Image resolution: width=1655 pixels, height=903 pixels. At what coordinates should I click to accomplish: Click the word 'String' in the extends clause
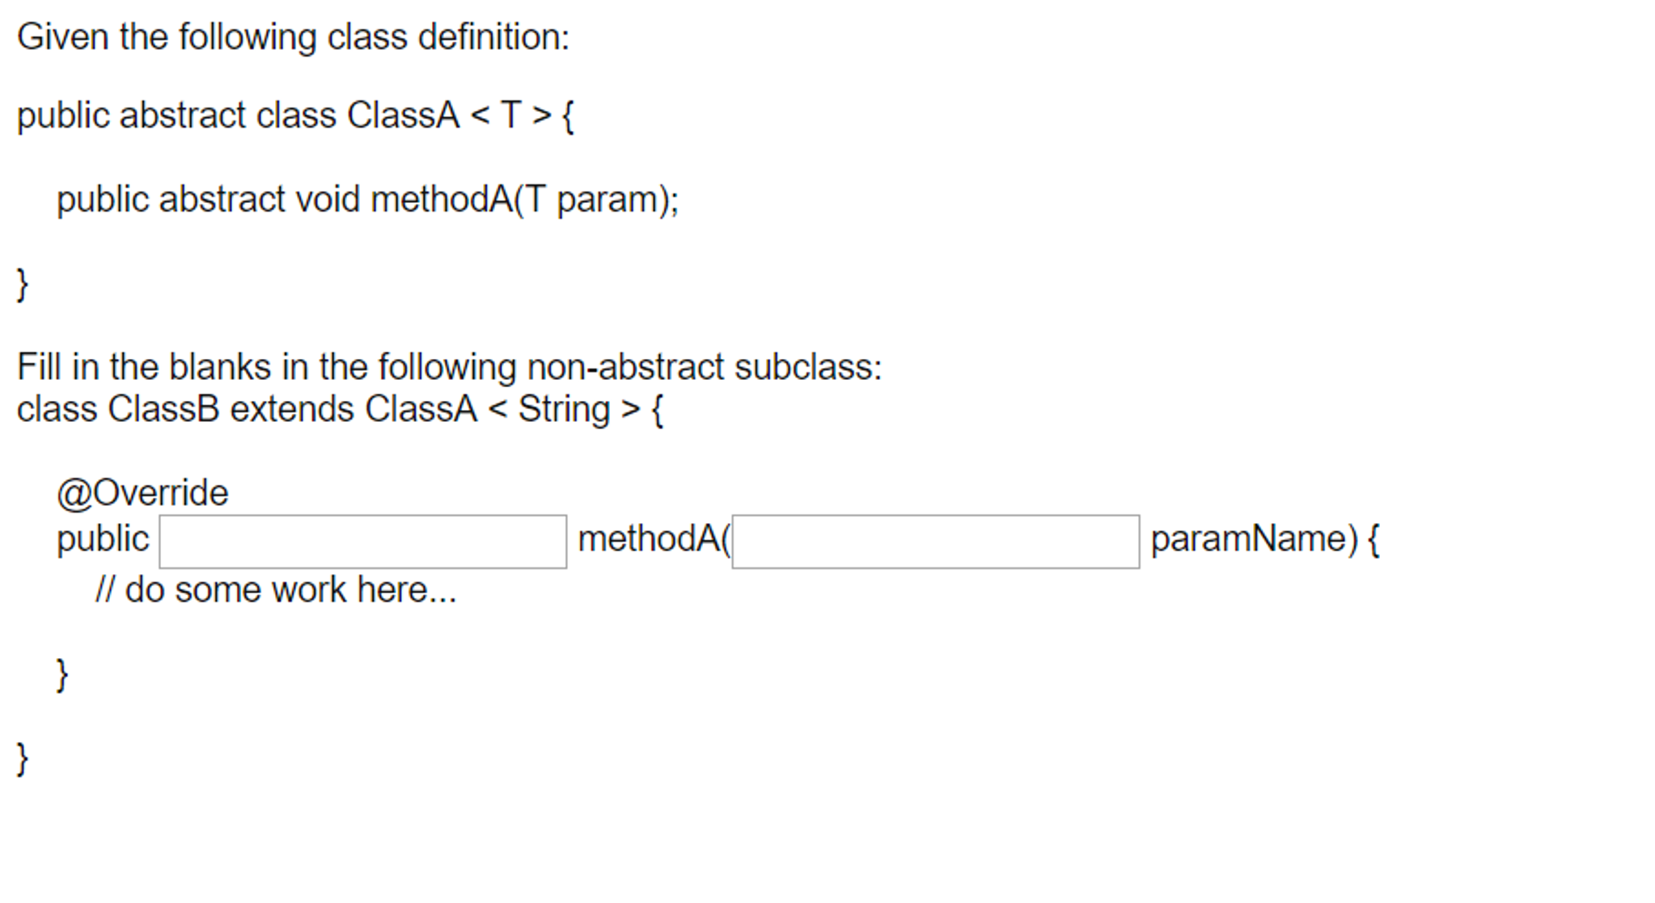(x=565, y=409)
